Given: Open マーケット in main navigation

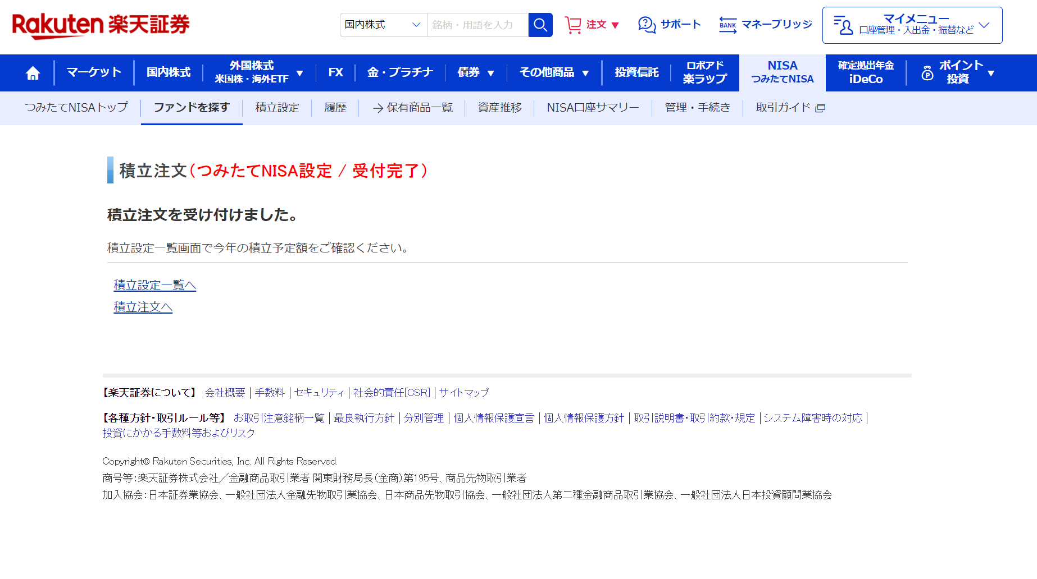Looking at the screenshot, I should click(94, 72).
